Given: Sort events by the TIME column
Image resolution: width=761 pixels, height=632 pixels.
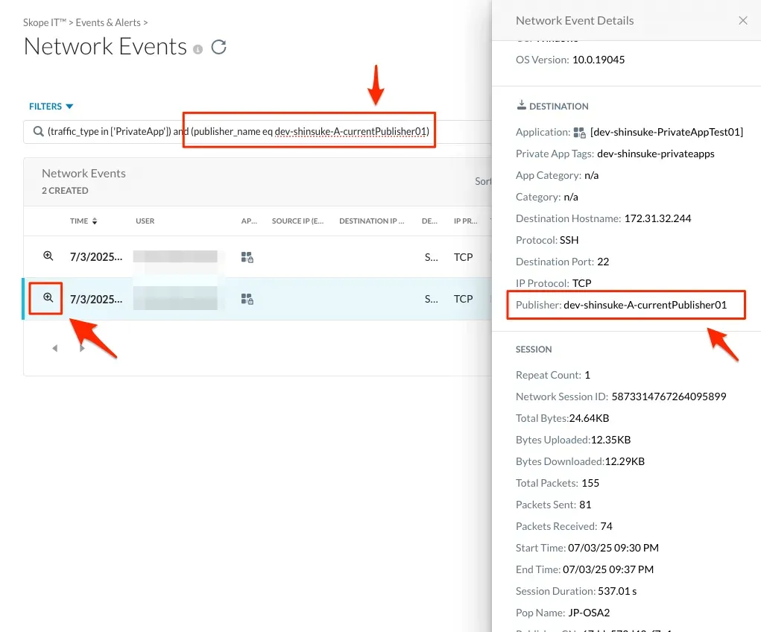Looking at the screenshot, I should point(83,221).
